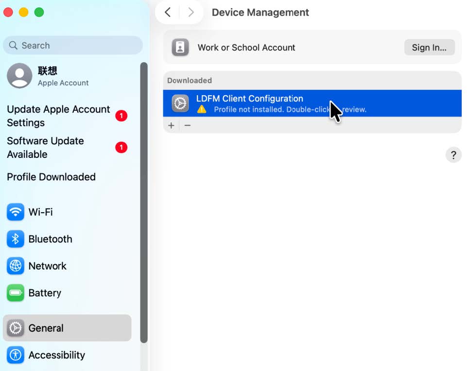Click the Sign In… button
The height and width of the screenshot is (371, 468).
(429, 48)
